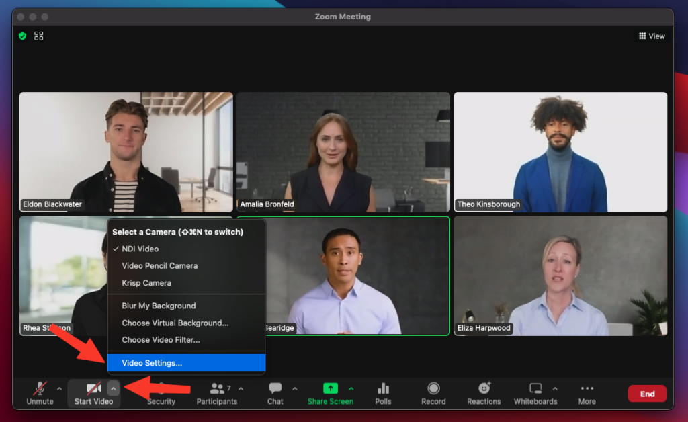Open the gallery grid icon beside shield
The image size is (688, 422).
pyautogui.click(x=38, y=36)
